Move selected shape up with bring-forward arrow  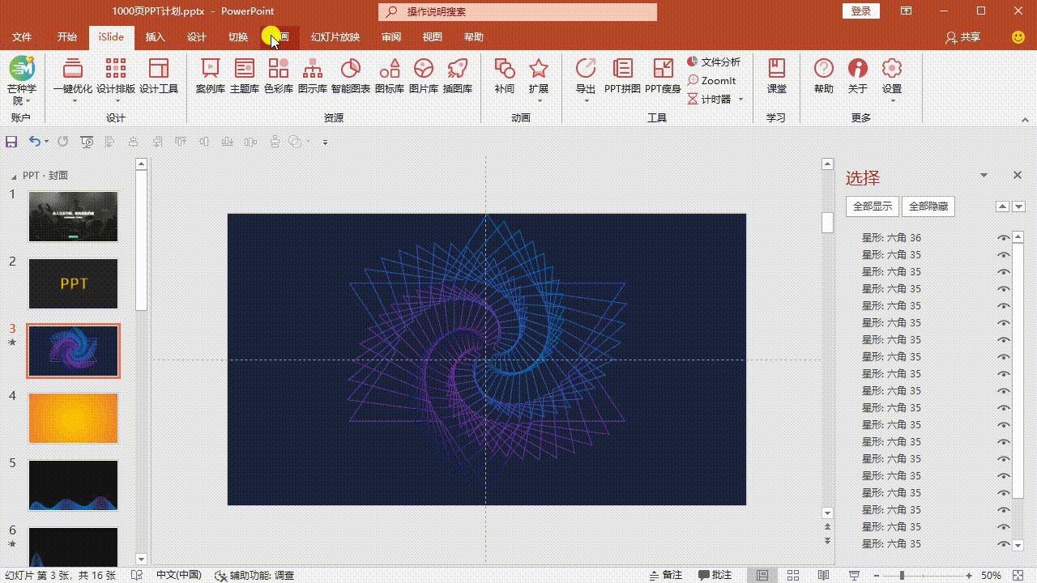(1002, 206)
